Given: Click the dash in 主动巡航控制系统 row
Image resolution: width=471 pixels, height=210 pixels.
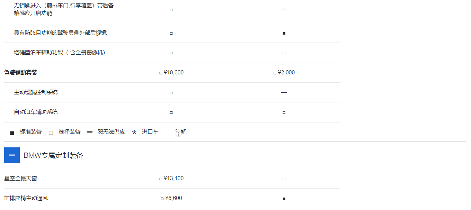Looking at the screenshot, I should [x=284, y=92].
